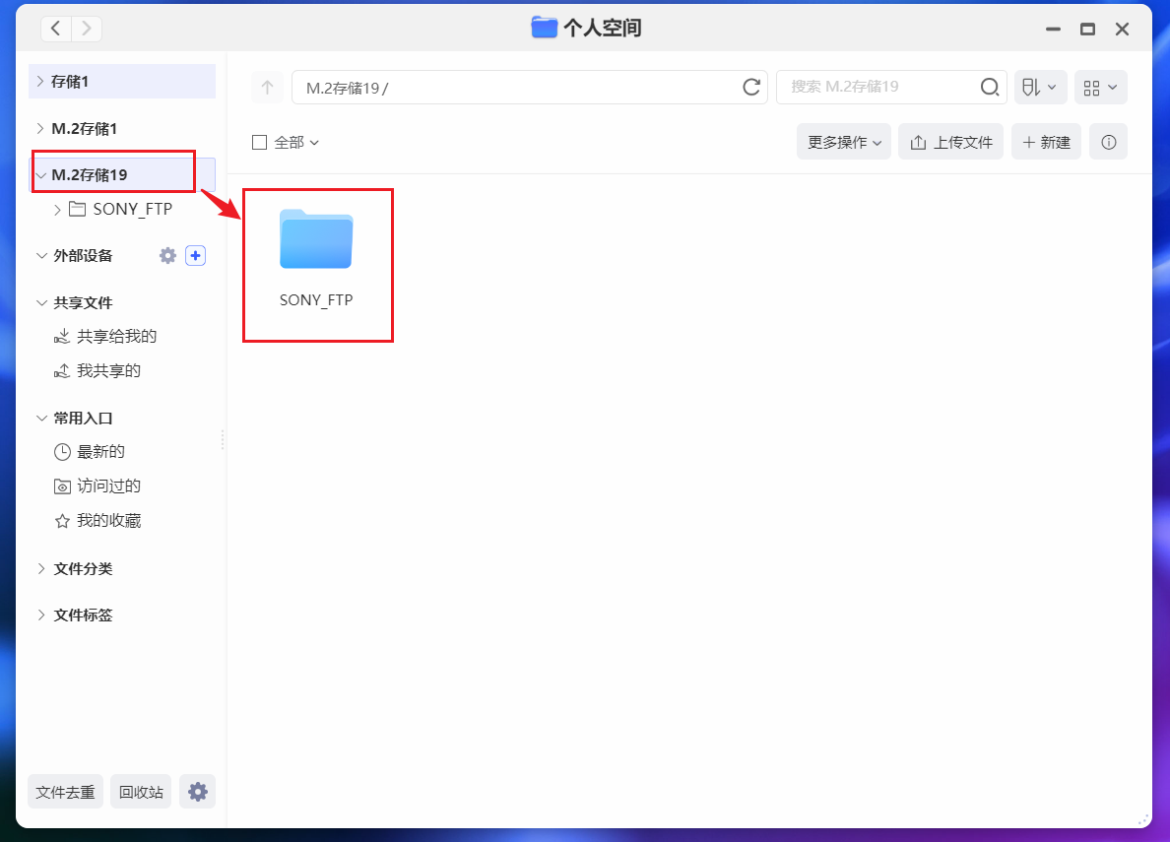Screen dimensions: 1170x842
Task: Open 访问过的 visited files
Action: coord(108,486)
